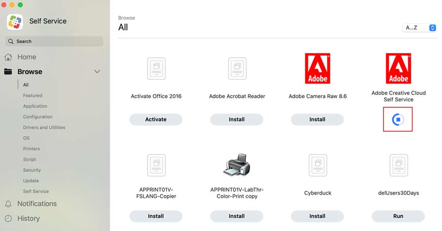Viewport: 442px width, 231px height.
Task: Select the Security category
Action: point(32,170)
